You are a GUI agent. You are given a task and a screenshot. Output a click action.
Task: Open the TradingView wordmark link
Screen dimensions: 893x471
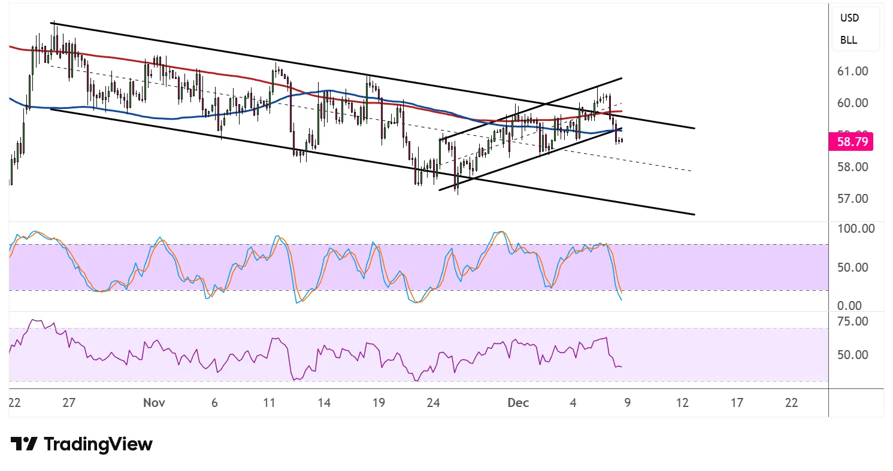(x=98, y=444)
